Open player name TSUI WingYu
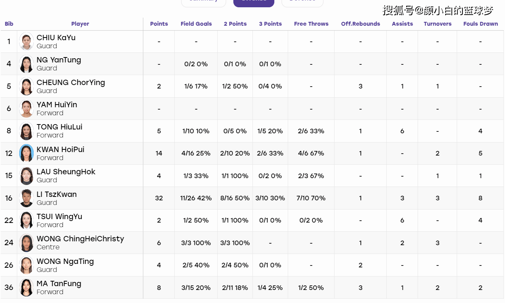 point(59,216)
